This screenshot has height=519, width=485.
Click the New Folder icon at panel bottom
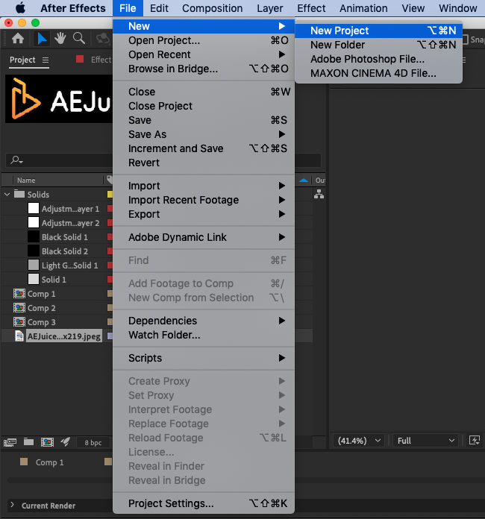[29, 442]
